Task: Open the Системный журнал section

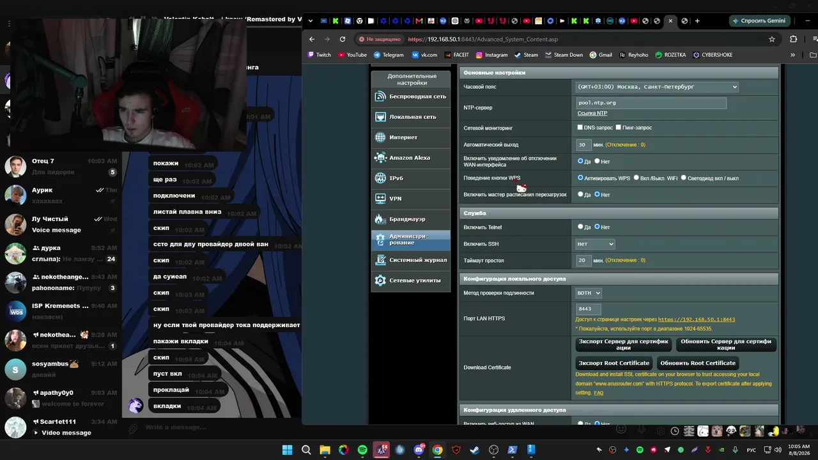Action: click(x=411, y=260)
